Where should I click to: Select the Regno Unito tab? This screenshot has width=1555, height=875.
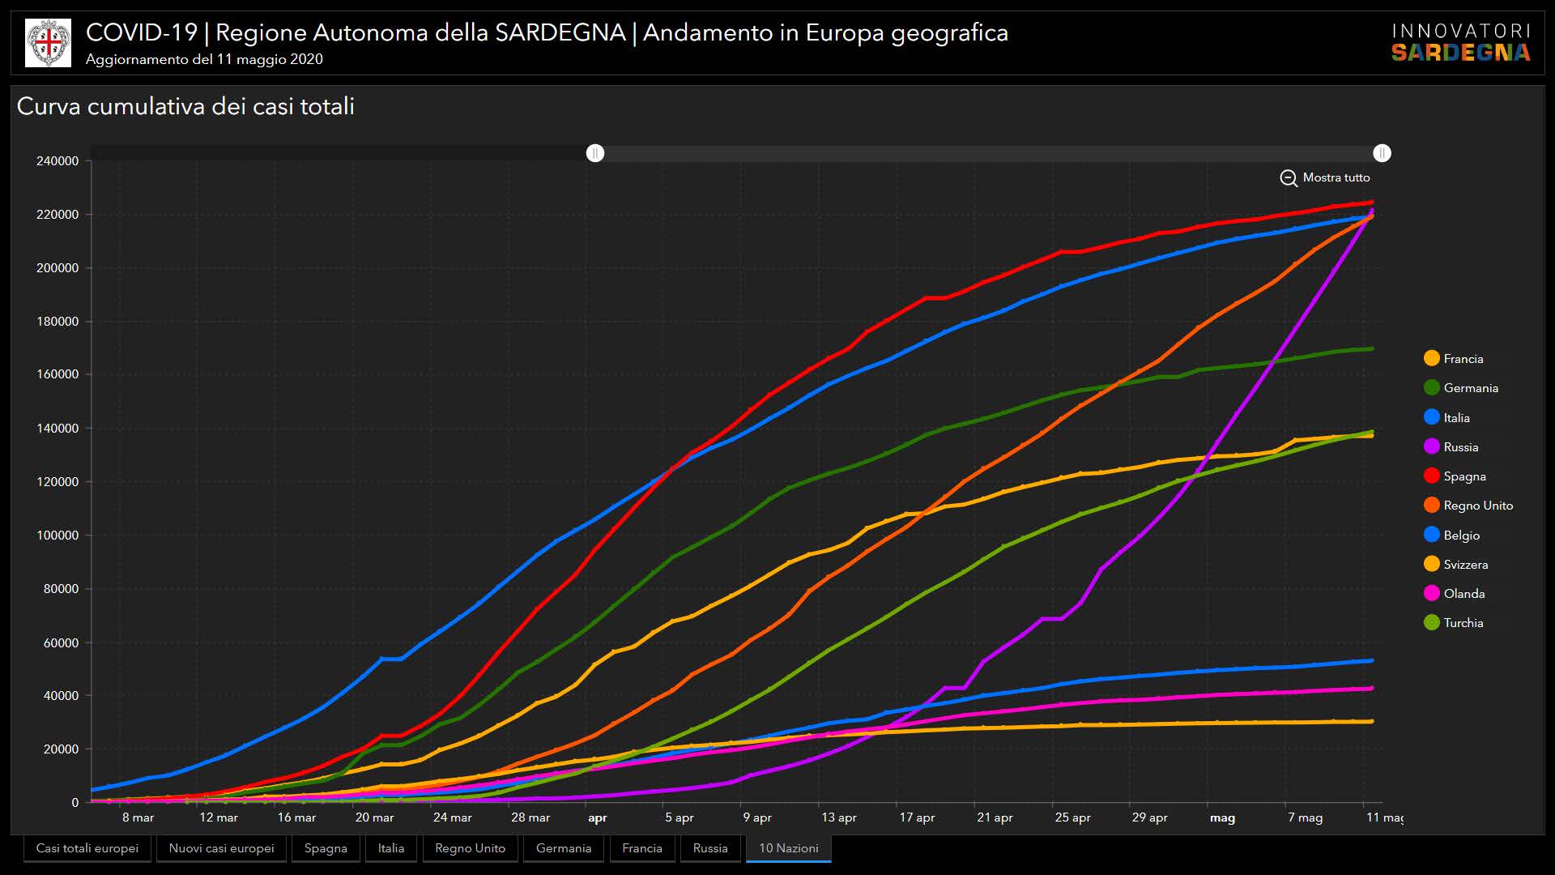tap(470, 848)
